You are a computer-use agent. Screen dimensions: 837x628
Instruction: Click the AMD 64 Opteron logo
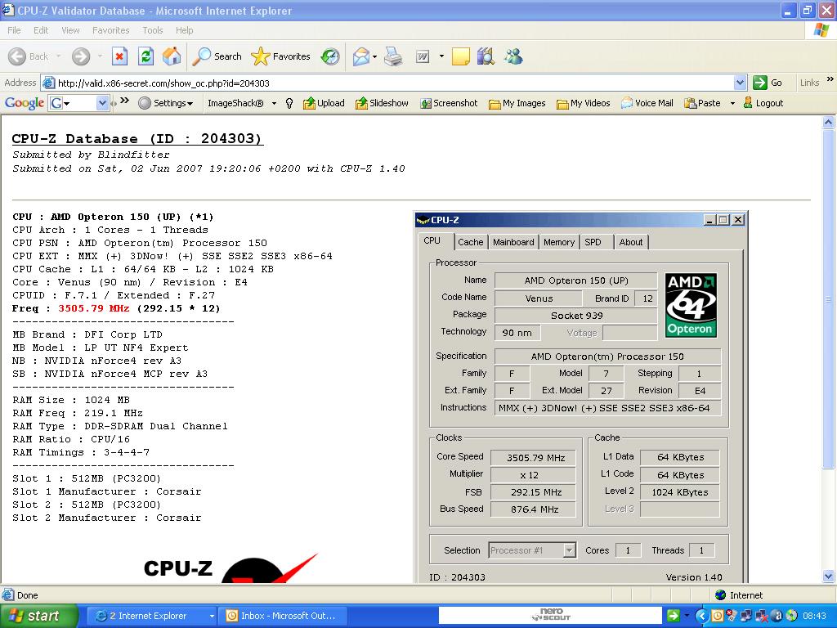click(x=691, y=305)
